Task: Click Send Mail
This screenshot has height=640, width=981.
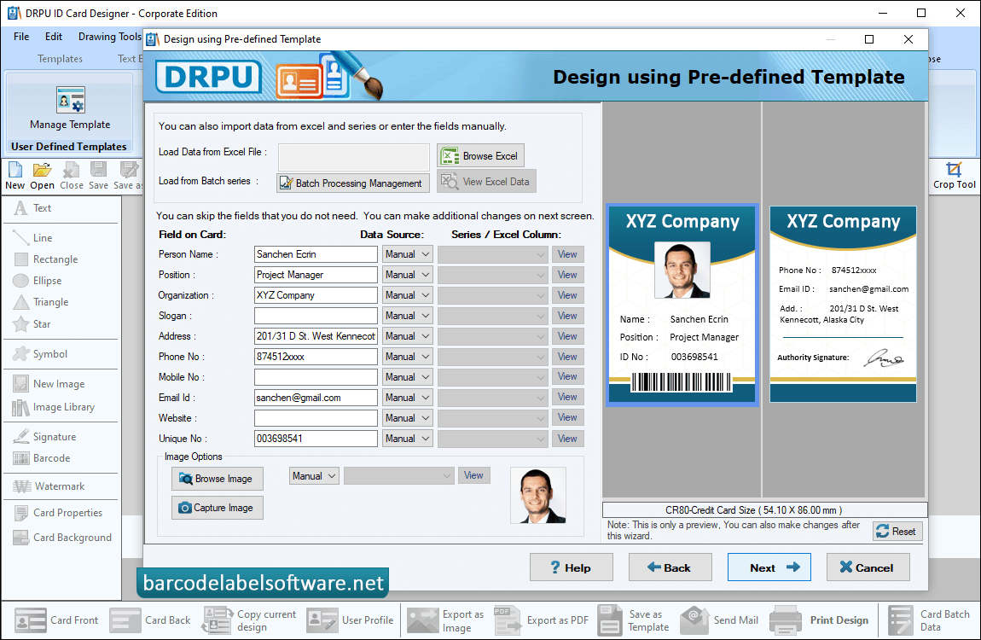Action: 719,620
